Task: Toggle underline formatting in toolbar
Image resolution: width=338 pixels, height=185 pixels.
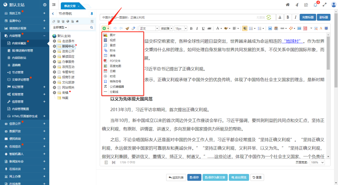Action: (203, 28)
